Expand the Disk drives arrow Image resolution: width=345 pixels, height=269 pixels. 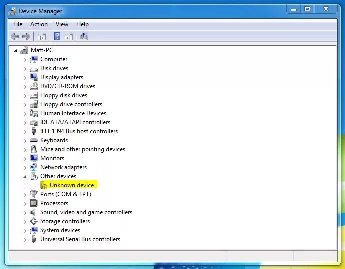click(25, 69)
